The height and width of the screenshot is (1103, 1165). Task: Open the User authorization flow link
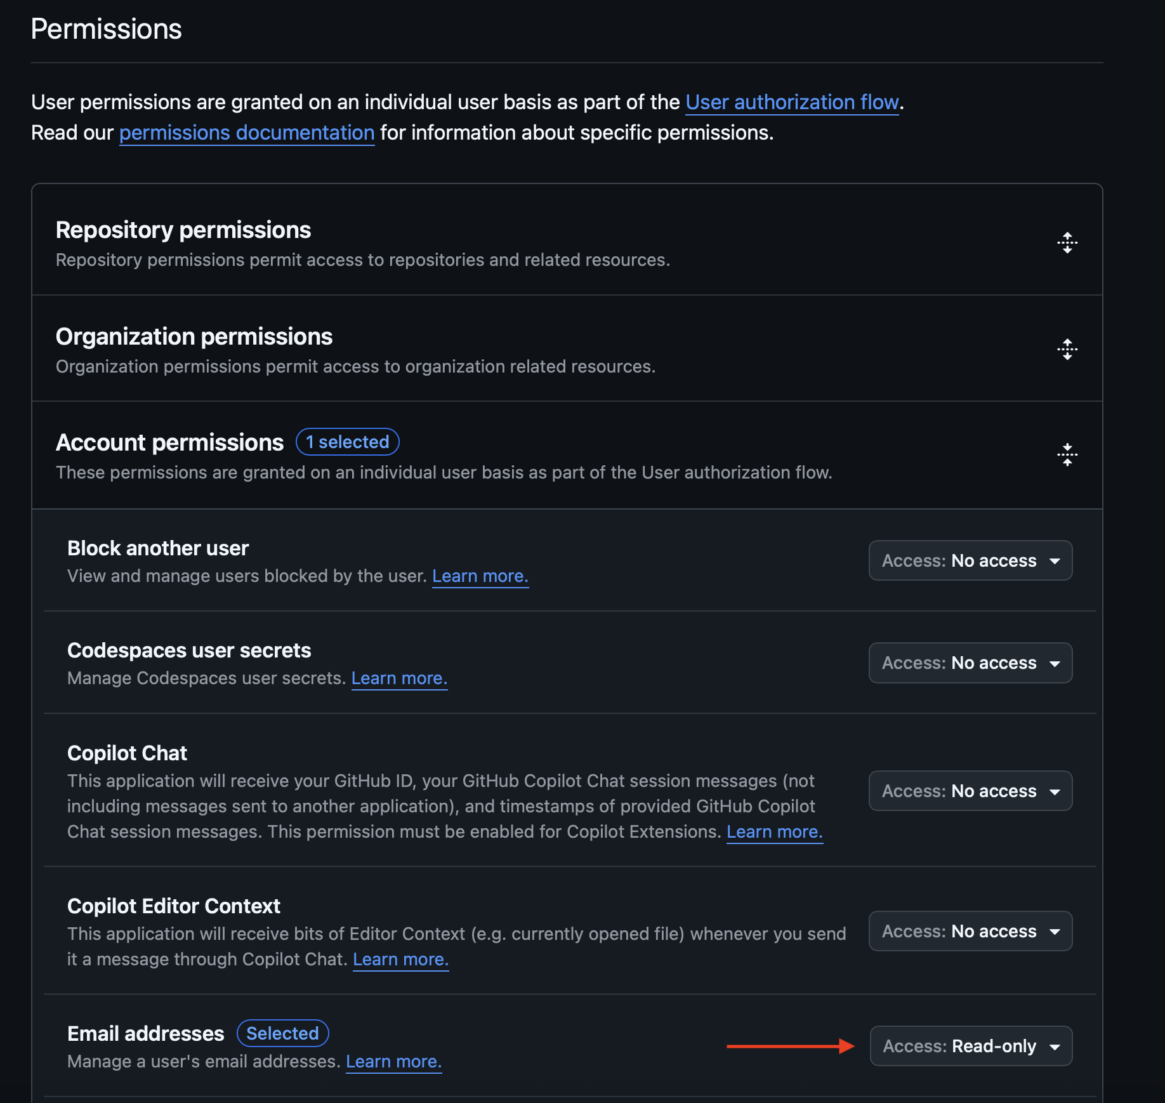(792, 102)
